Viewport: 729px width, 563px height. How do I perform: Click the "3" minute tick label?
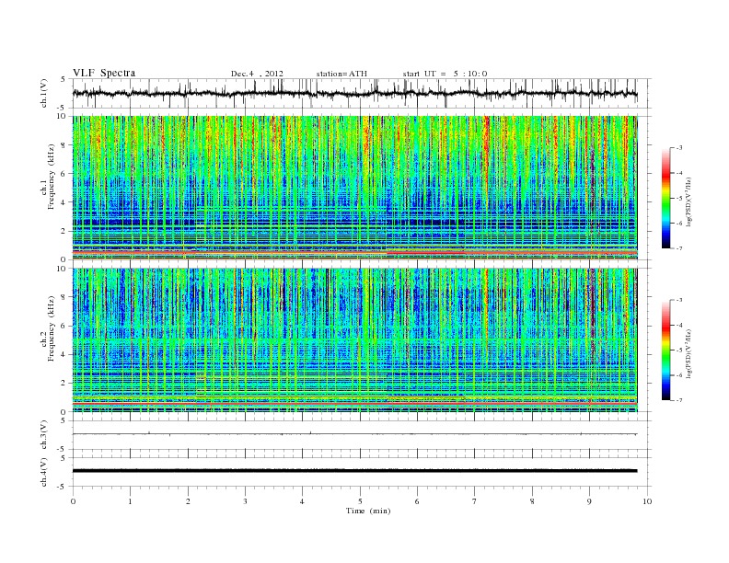(245, 501)
